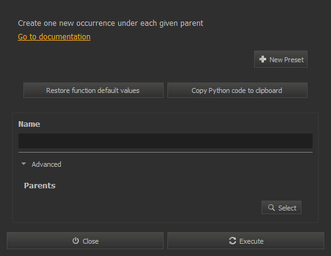Image resolution: width=331 pixels, height=256 pixels.
Task: Click the function description text
Action: tap(111, 23)
